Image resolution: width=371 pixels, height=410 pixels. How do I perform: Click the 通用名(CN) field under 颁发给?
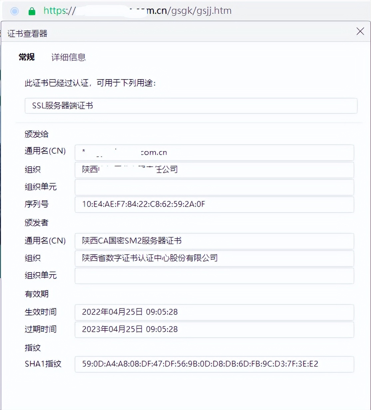(214, 153)
